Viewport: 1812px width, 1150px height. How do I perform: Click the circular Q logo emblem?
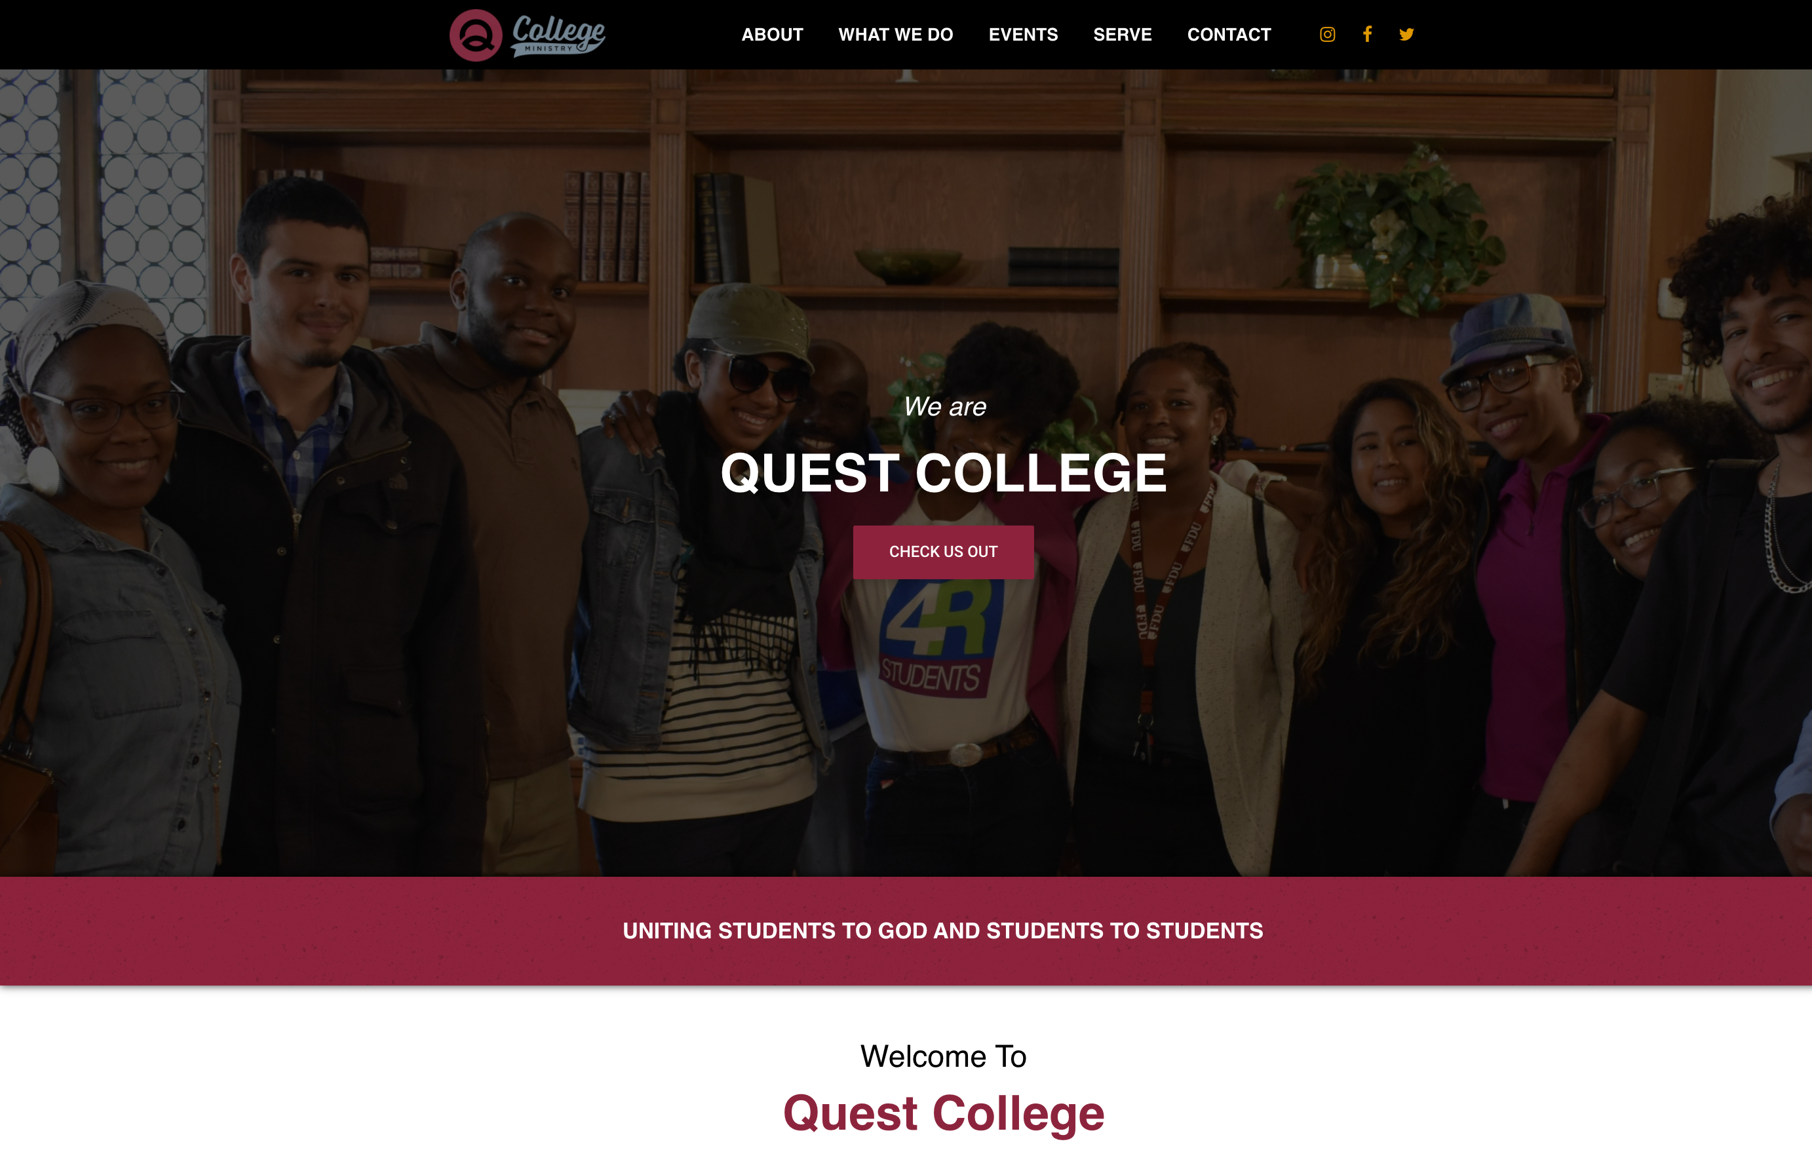point(476,35)
